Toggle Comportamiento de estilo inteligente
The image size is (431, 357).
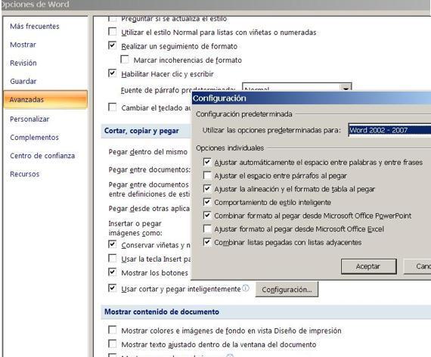[x=207, y=202]
